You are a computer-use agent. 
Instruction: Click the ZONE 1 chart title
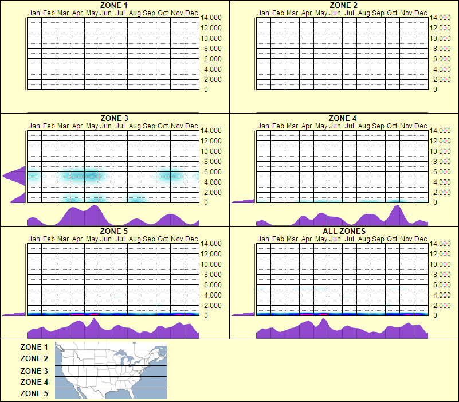coord(113,6)
